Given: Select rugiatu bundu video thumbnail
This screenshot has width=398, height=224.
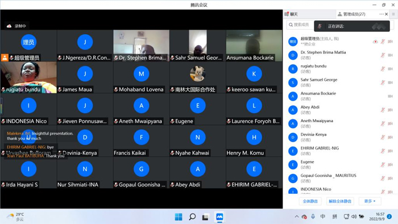Looking at the screenshot, I should 28,77.
